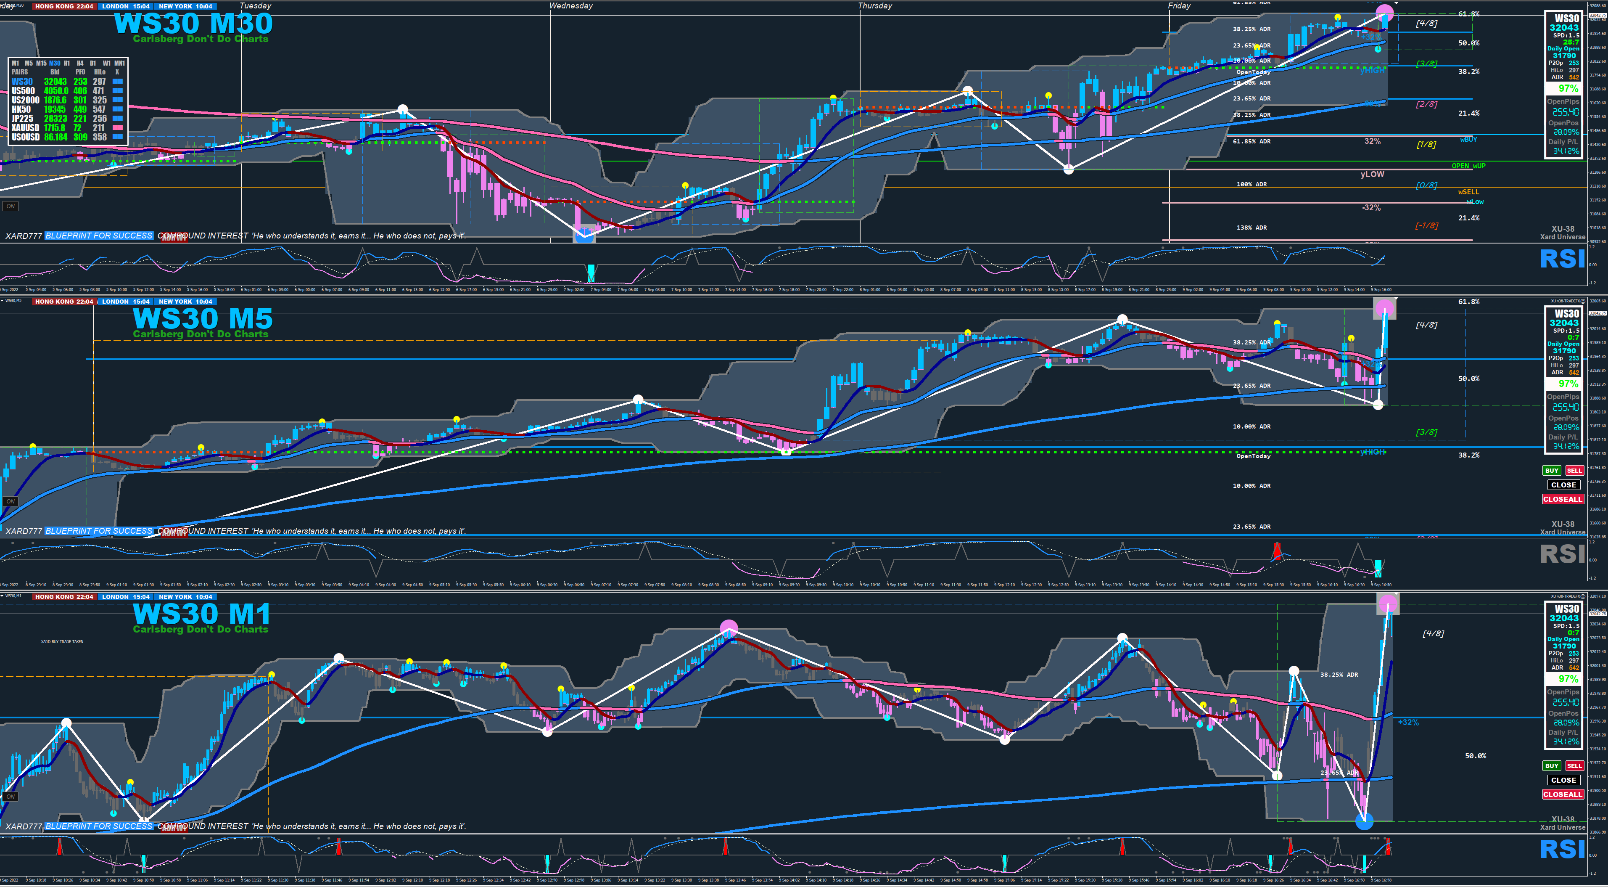Image resolution: width=1608 pixels, height=887 pixels.
Task: Open the WS30,M5 chart dropdown triangle
Action: [x=3, y=300]
